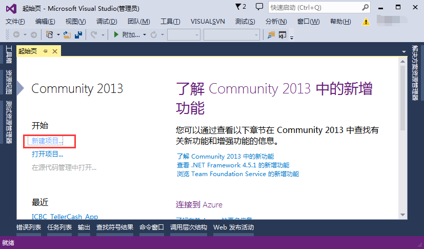Click the new project toolbar icon
Screen dimensions: 424x249
(x=50, y=34)
